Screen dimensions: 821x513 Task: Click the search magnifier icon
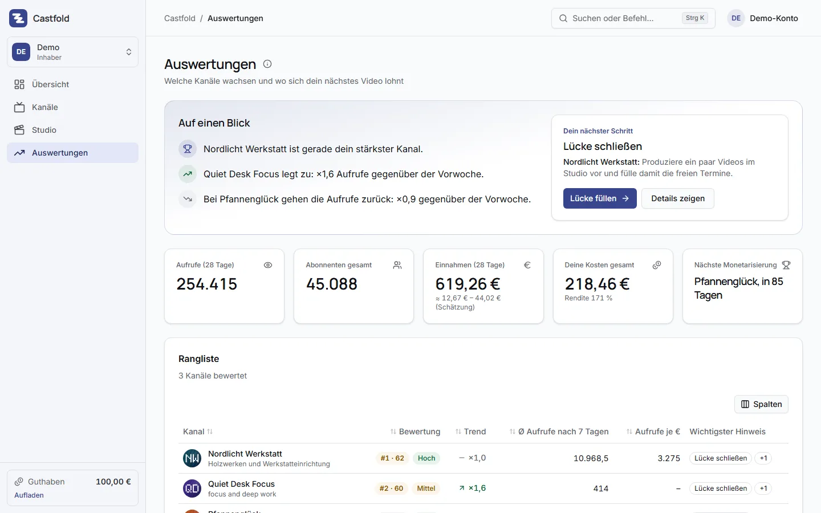tap(563, 18)
